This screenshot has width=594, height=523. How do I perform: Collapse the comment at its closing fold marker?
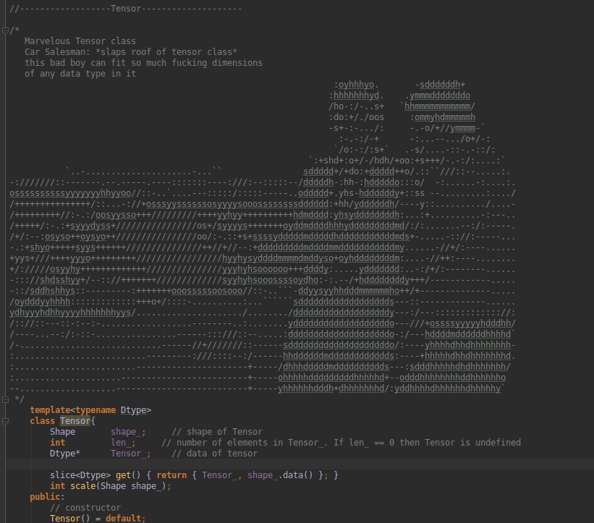point(5,399)
